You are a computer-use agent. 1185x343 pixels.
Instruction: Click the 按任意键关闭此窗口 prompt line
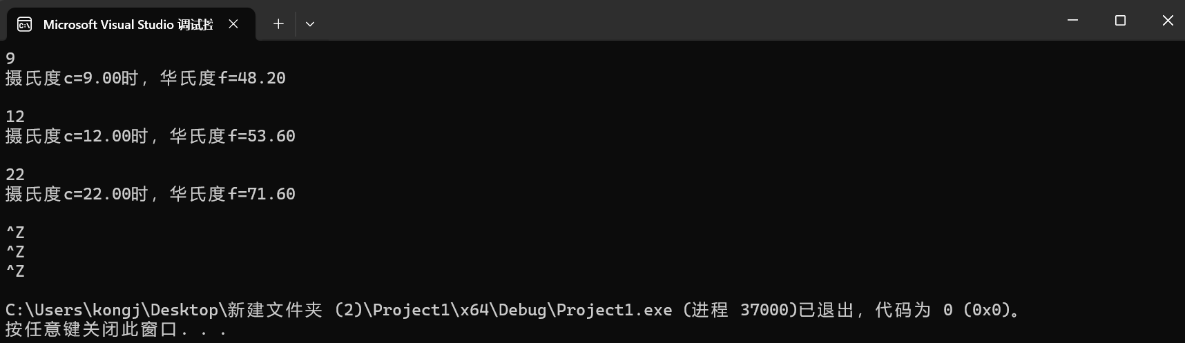[116, 329]
